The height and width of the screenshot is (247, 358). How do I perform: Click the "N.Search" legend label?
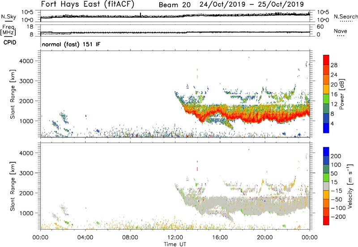[345, 16]
